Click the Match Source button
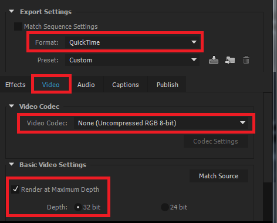 tap(219, 176)
